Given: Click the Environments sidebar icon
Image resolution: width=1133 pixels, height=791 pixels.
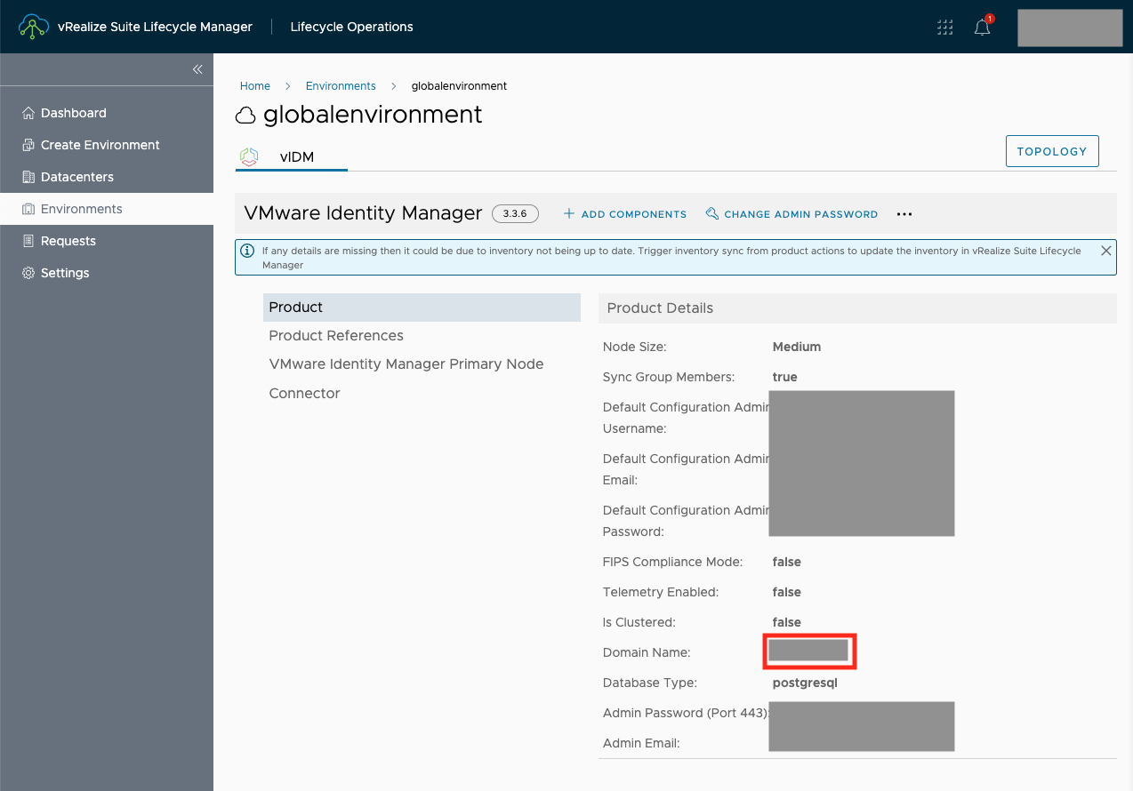Looking at the screenshot, I should pos(28,209).
